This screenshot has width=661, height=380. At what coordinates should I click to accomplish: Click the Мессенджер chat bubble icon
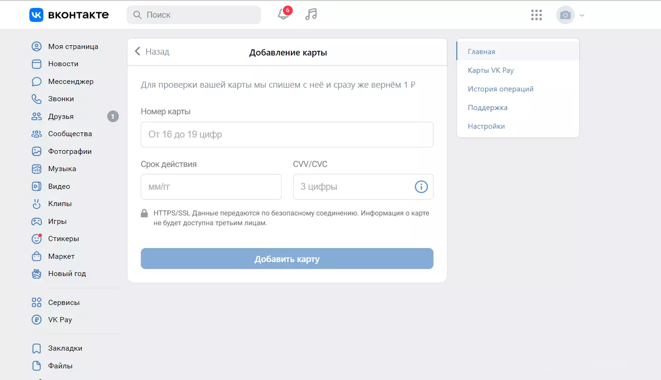pos(36,82)
